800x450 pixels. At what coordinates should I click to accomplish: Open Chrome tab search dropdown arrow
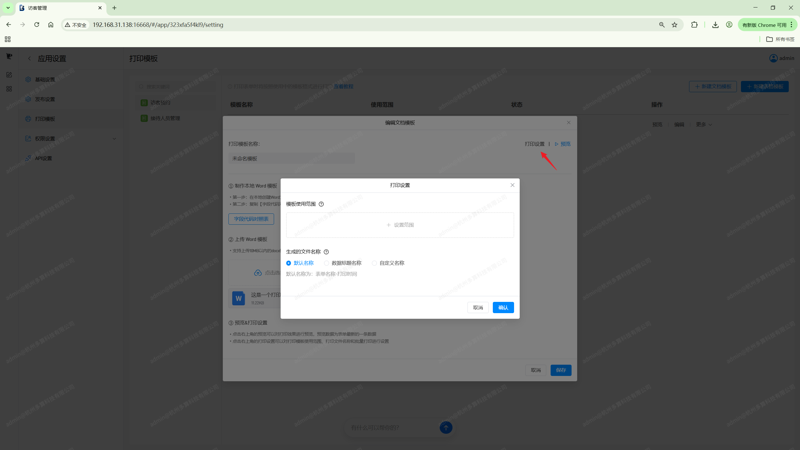8,8
